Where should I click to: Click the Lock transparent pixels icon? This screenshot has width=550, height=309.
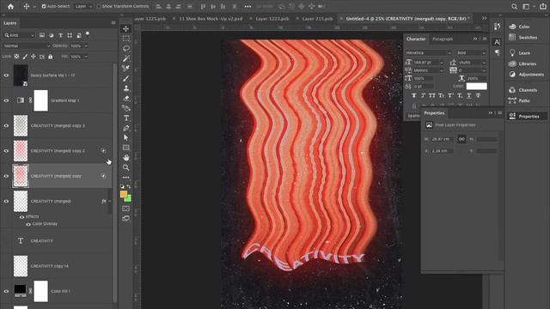16,57
